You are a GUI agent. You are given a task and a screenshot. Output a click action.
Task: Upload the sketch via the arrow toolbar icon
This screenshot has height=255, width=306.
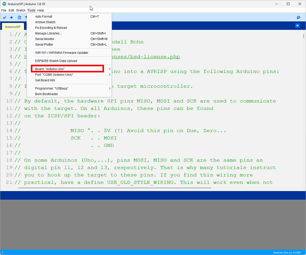coord(11,17)
